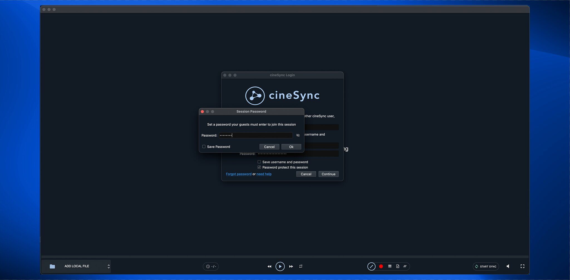The height and width of the screenshot is (280, 570).
Task: Click the fast-forward button
Action: pos(291,266)
